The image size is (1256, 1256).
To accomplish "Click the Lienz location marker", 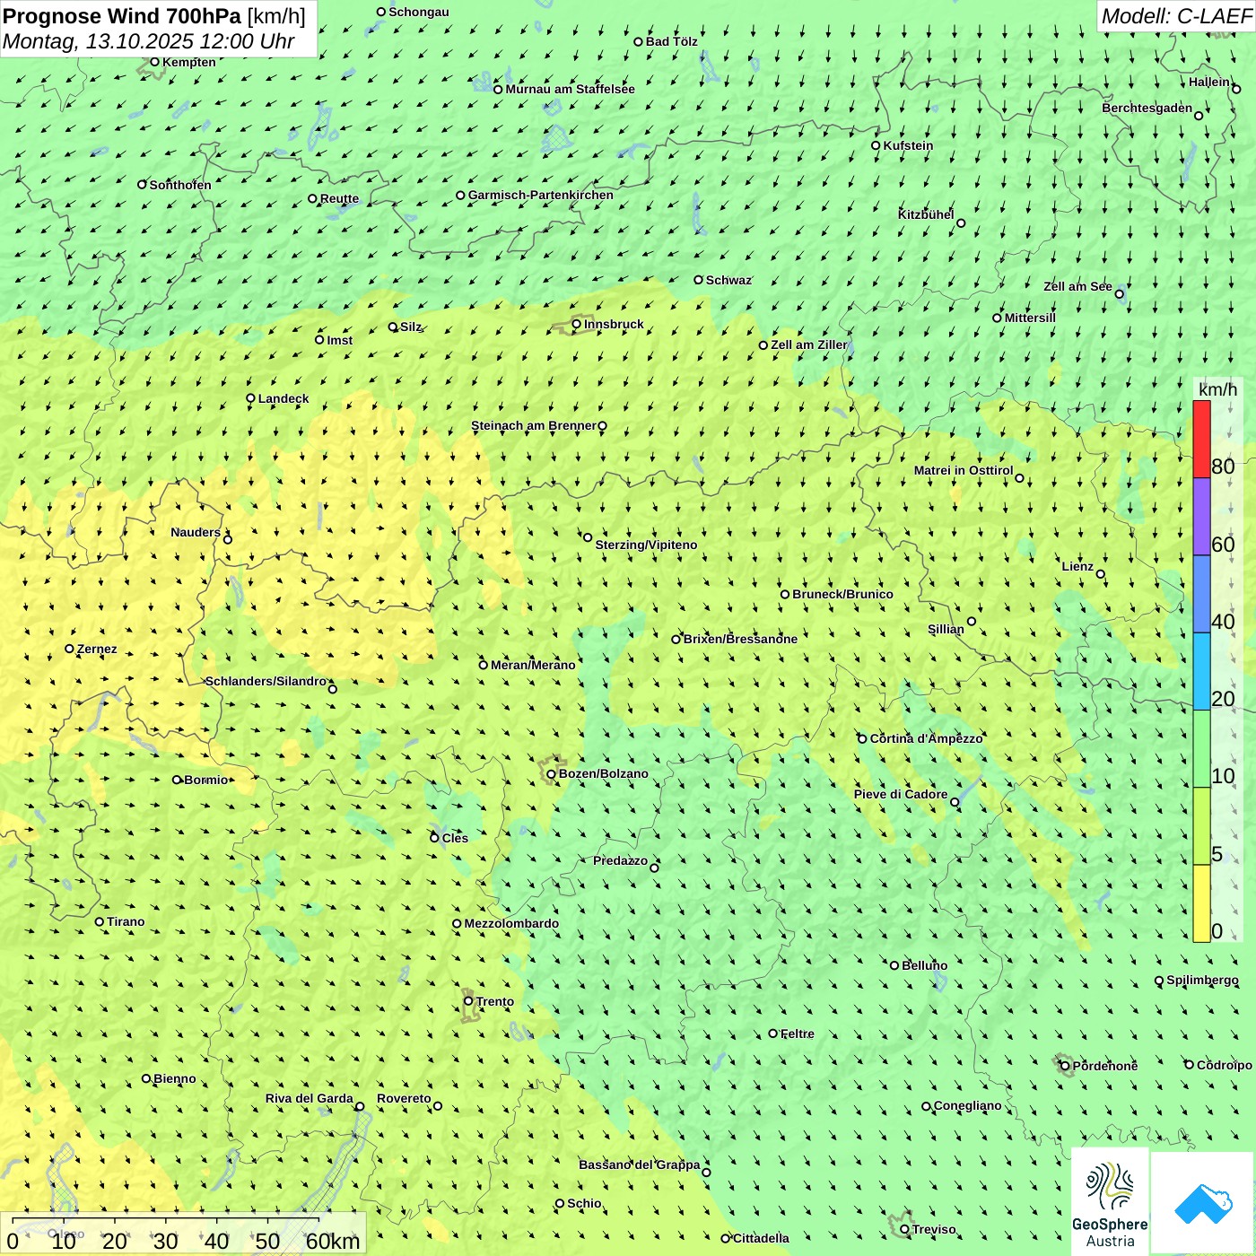I will [x=1101, y=574].
